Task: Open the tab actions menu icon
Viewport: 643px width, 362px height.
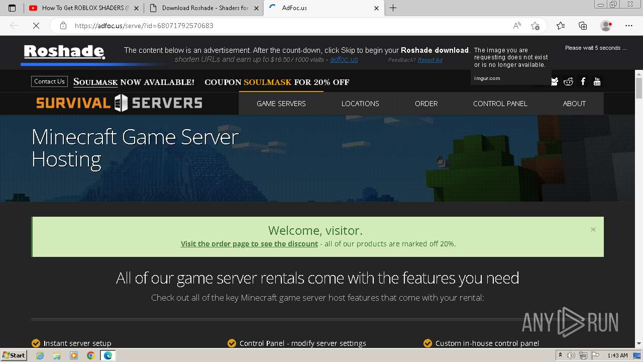Action: [12, 8]
